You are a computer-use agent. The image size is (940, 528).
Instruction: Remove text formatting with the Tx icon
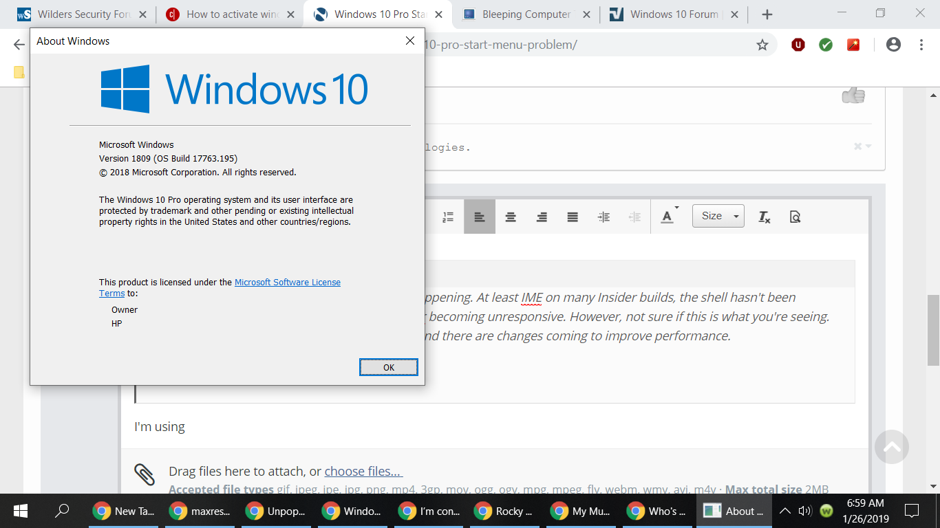coord(763,216)
